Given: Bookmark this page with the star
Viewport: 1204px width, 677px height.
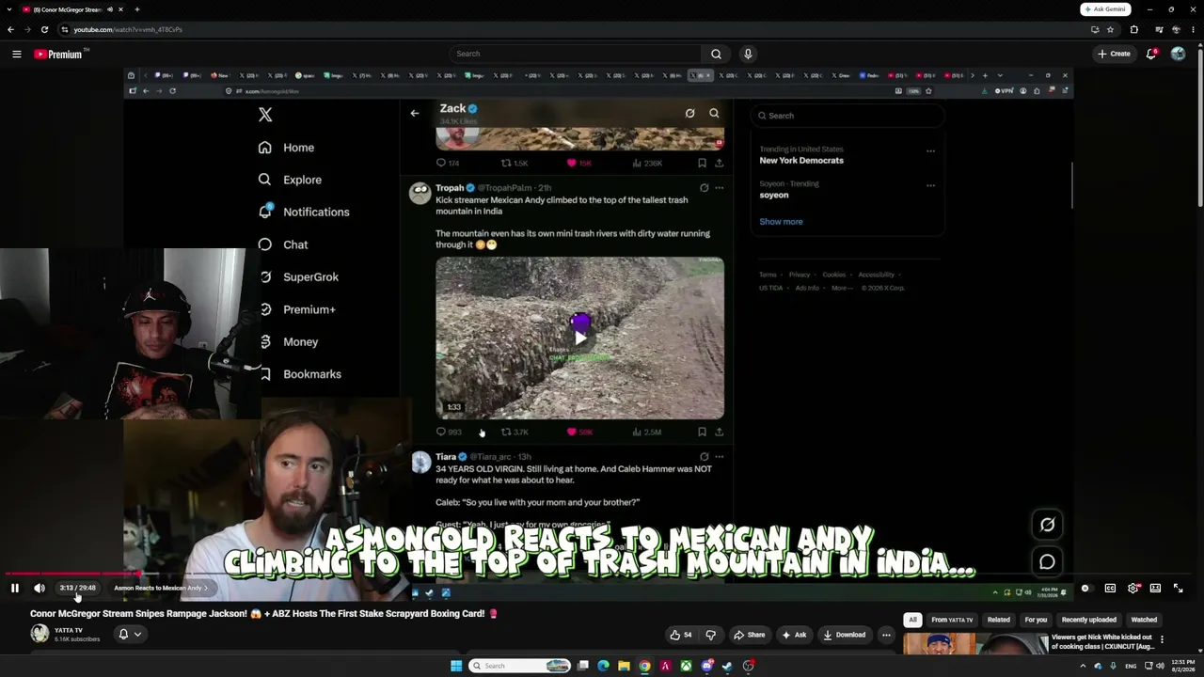Looking at the screenshot, I should tap(1110, 29).
